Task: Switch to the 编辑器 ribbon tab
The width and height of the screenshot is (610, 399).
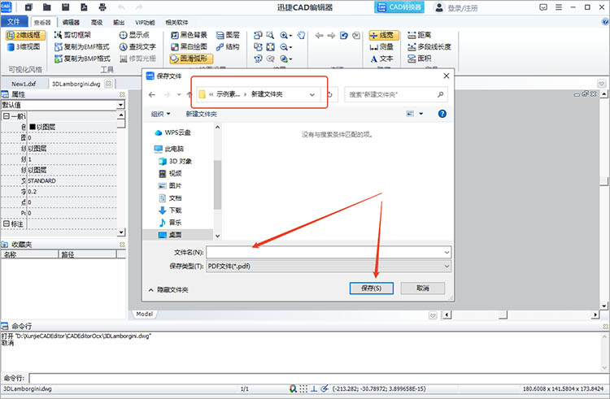Action: 71,23
